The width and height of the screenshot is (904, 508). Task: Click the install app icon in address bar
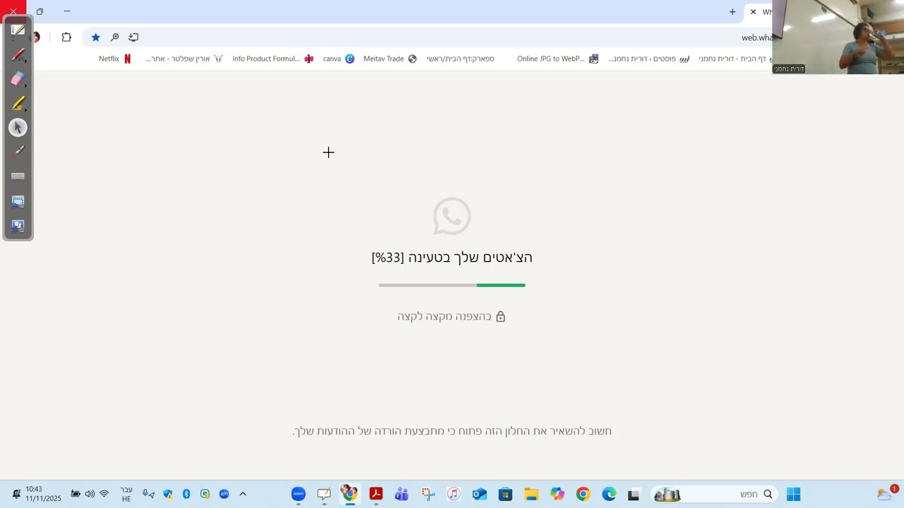pyautogui.click(x=133, y=37)
